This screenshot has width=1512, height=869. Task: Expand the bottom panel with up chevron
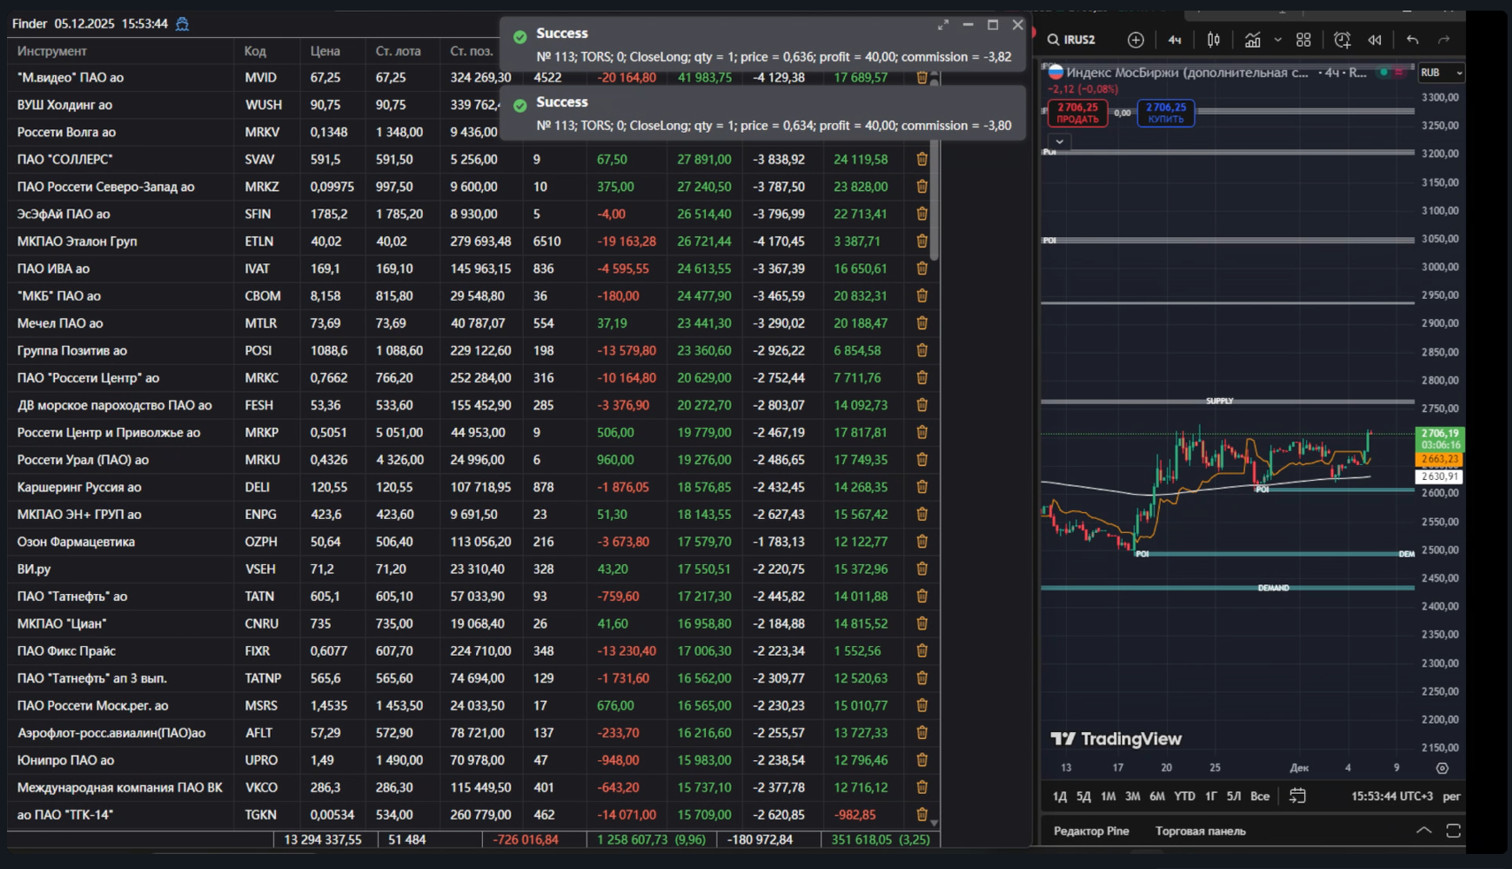(1424, 831)
